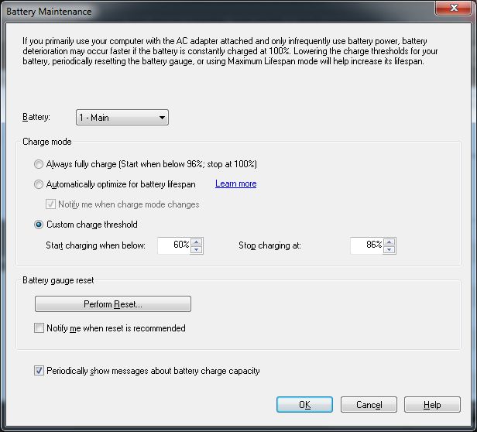This screenshot has height=432, width=477.
Task: Increase the Start charging when below value
Action: tap(197, 242)
